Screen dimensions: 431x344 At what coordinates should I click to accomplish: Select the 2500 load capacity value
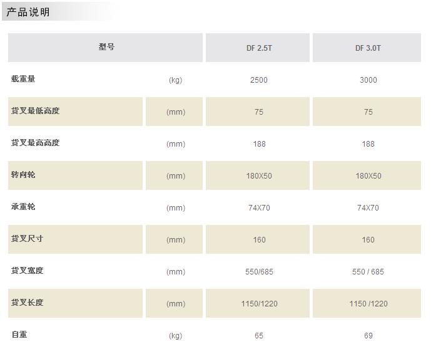click(259, 80)
